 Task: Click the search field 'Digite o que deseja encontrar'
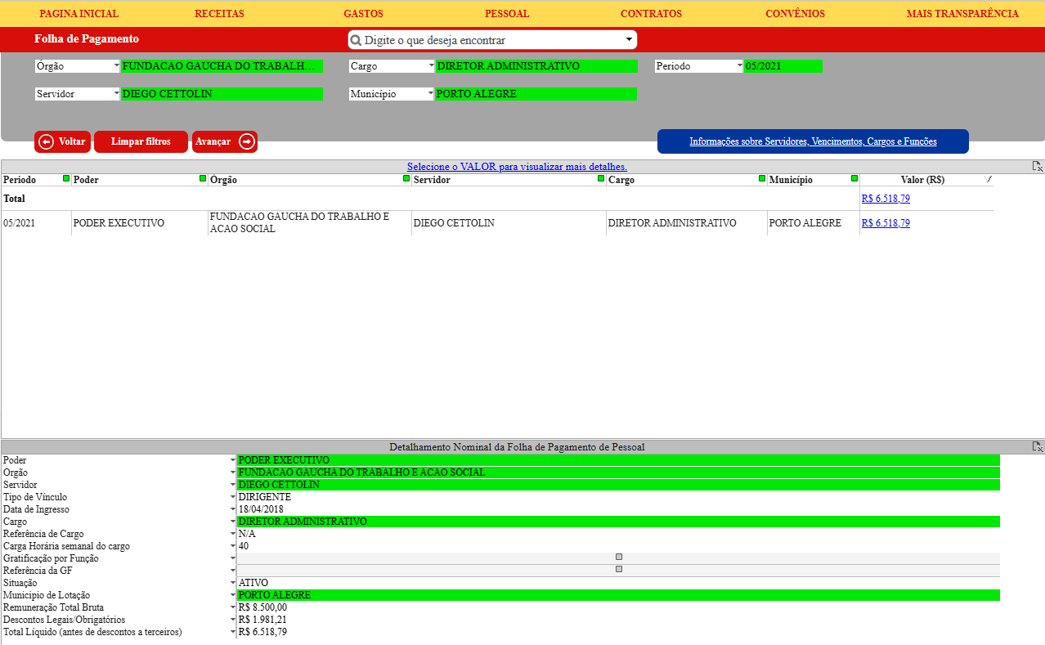click(x=491, y=40)
